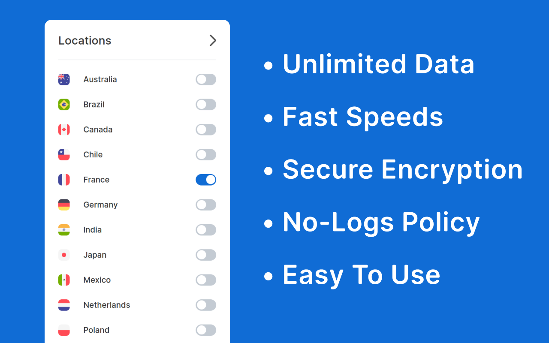
Task: Expand Locations with the chevron arrow
Action: click(213, 40)
